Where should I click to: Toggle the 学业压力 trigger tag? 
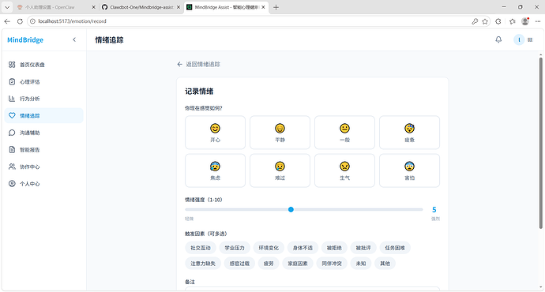235,248
